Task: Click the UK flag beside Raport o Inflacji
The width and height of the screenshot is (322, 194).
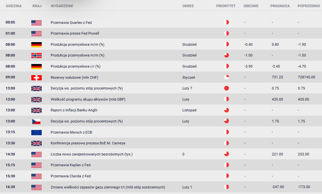Action: [x=37, y=110]
